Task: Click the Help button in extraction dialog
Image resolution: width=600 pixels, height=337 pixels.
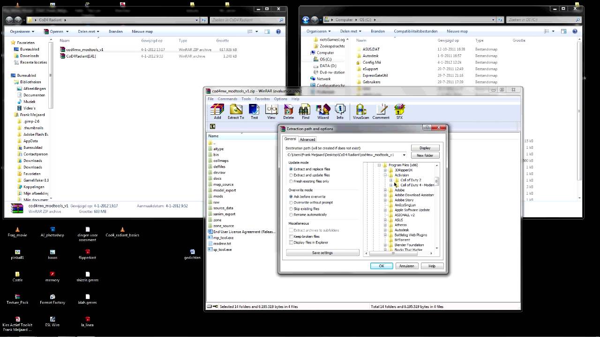Action: [432, 266]
